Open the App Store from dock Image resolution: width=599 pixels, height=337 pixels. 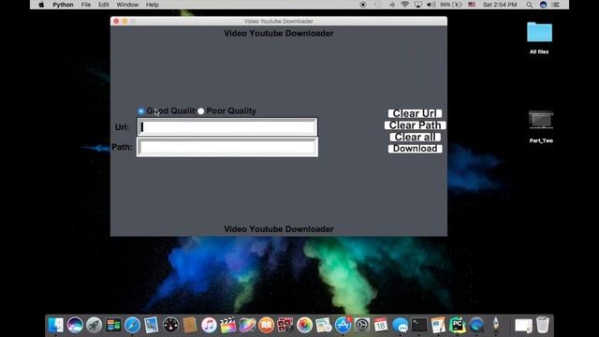(x=343, y=325)
